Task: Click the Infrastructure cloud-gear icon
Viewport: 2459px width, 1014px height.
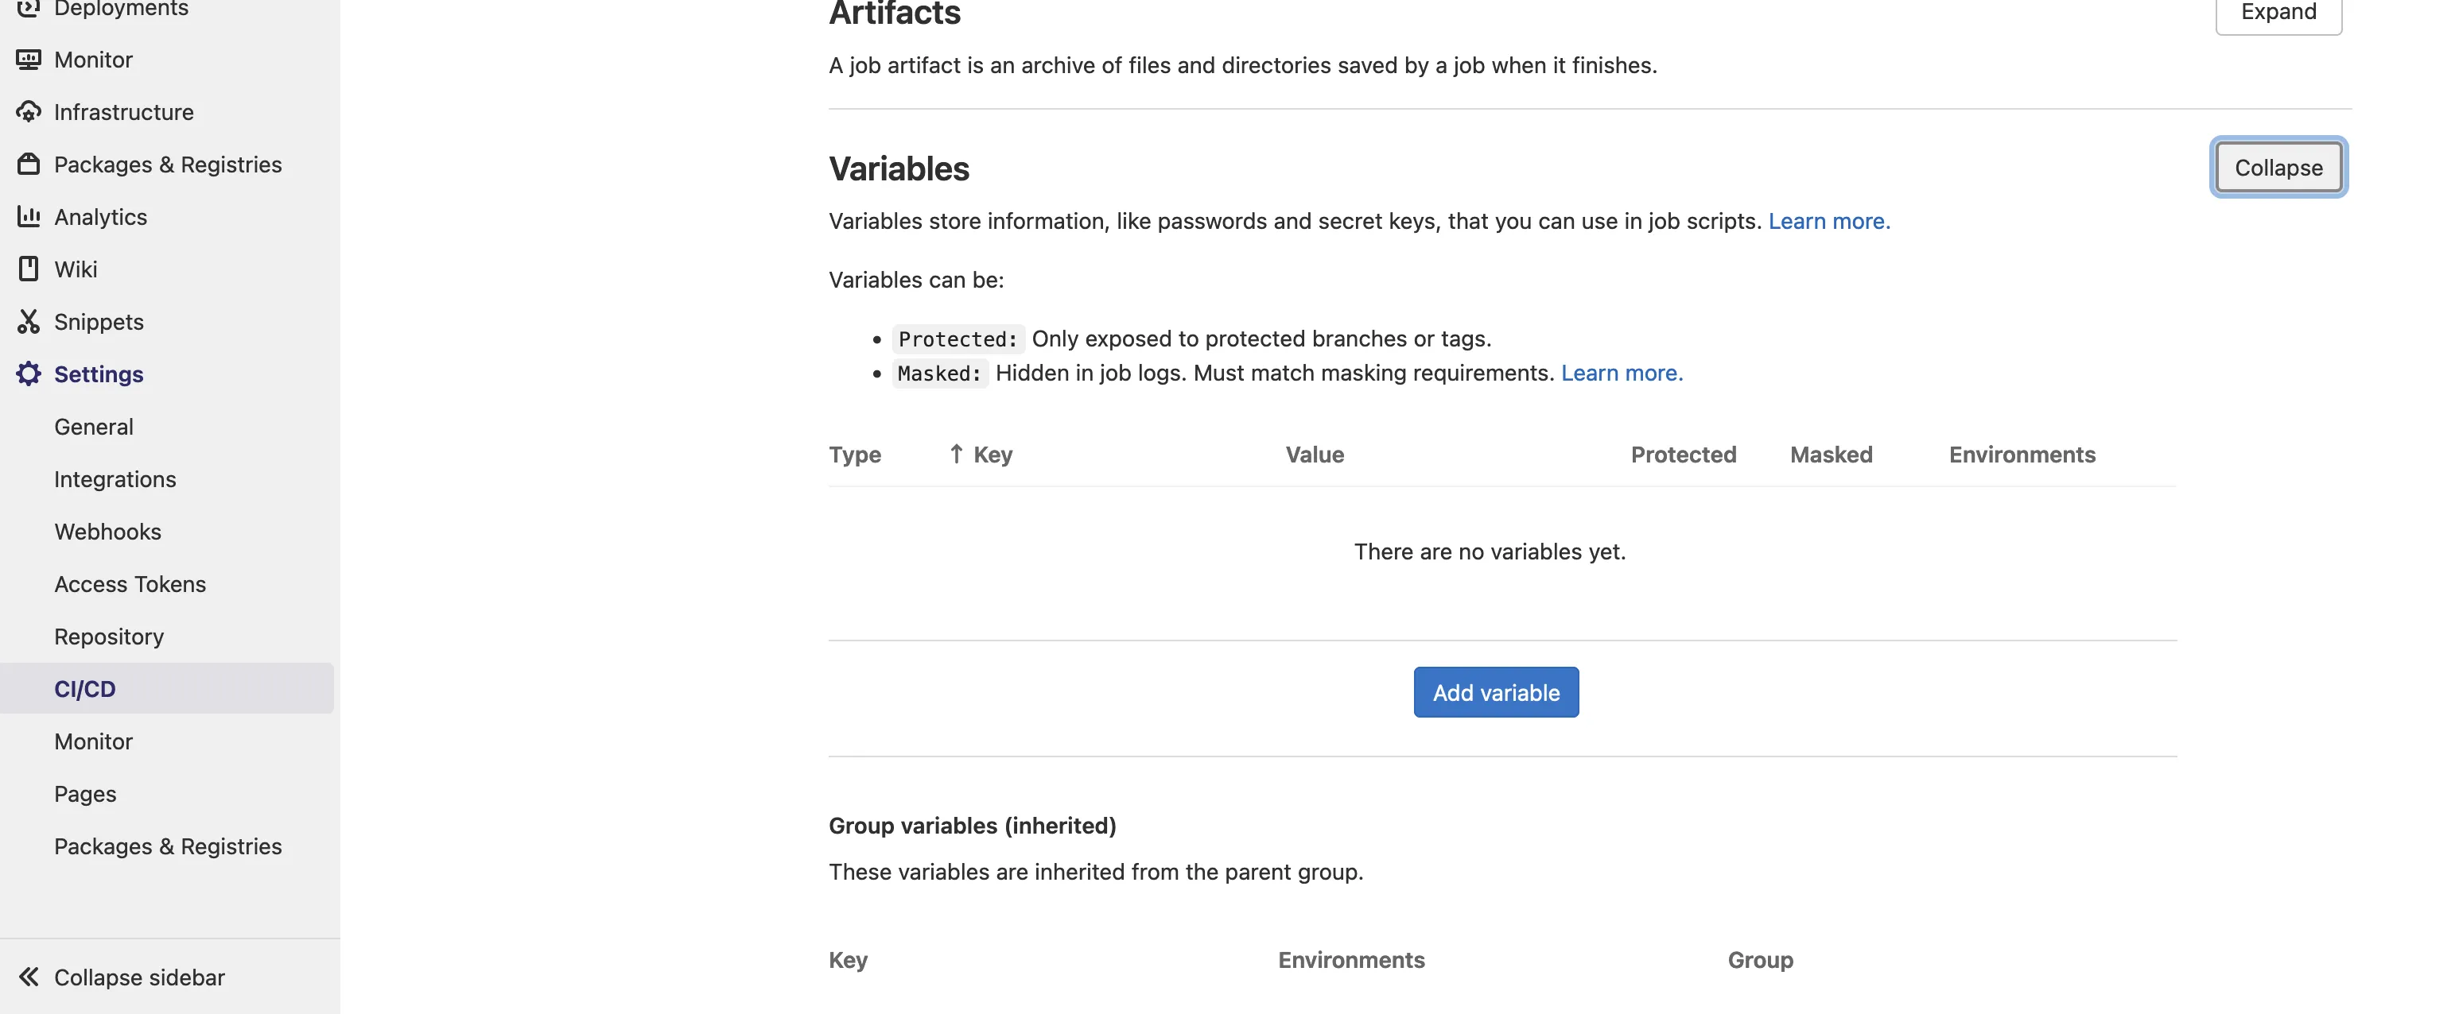Action: click(x=29, y=111)
